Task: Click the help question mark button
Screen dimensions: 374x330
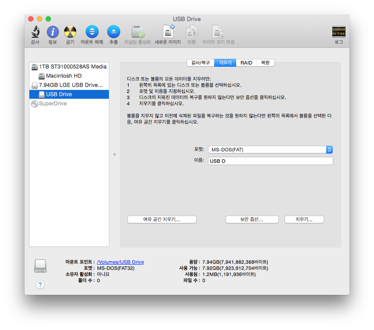Action: [x=40, y=285]
